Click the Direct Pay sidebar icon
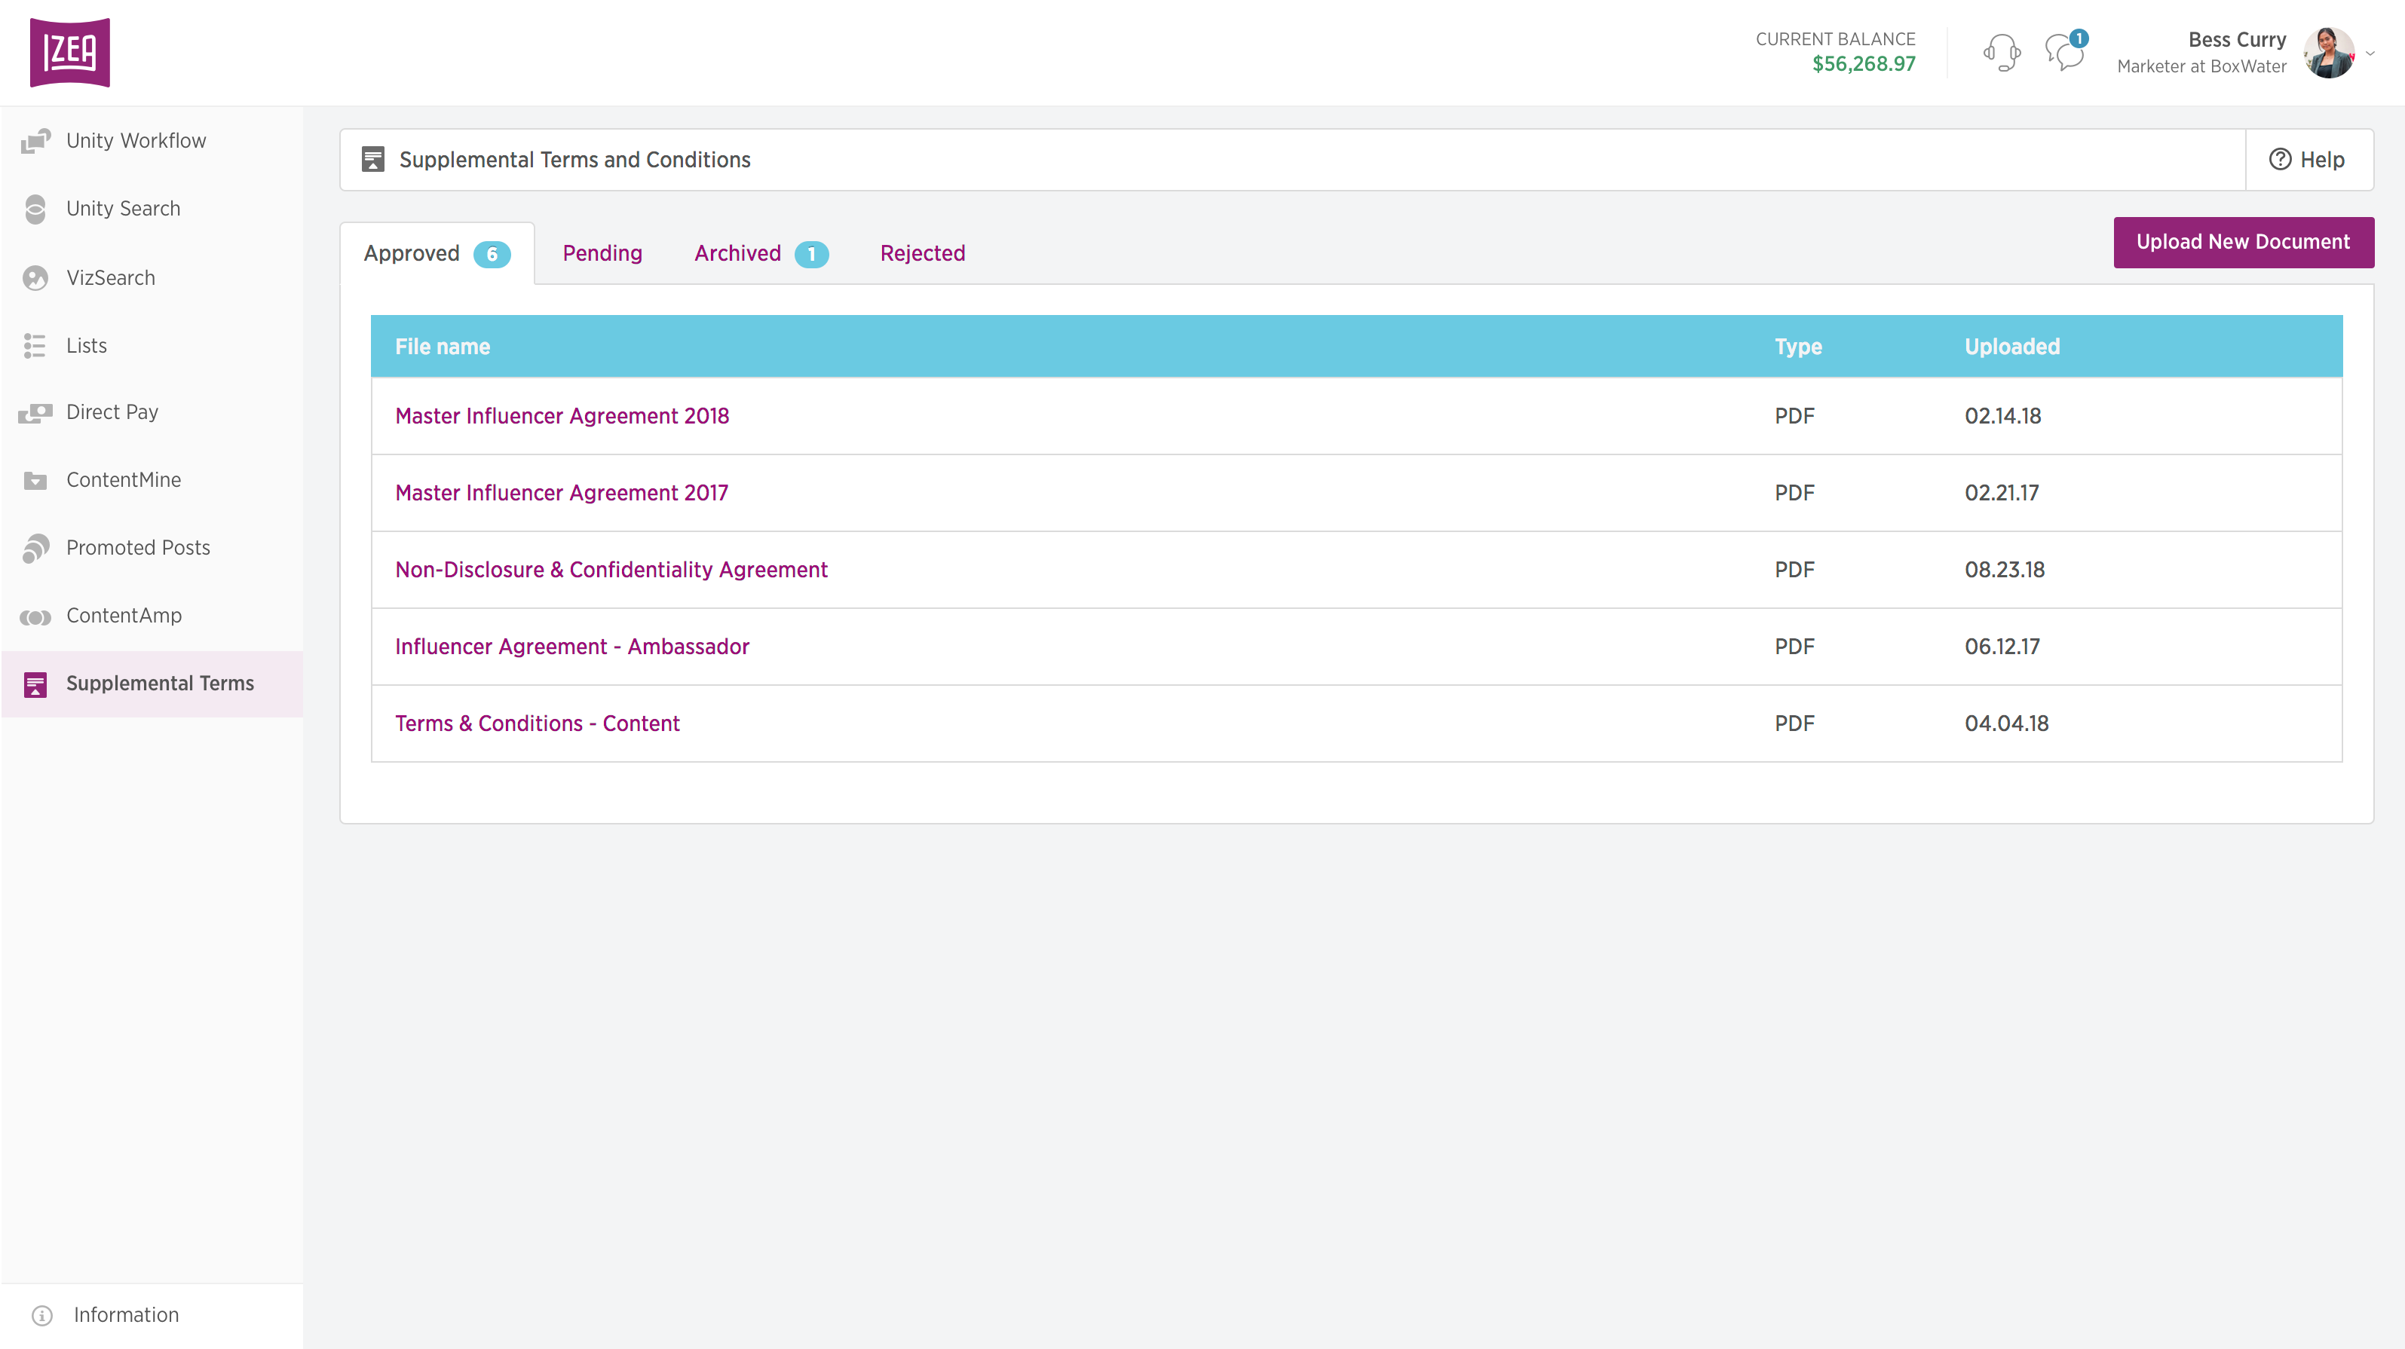Viewport: 2405px width, 1349px height. point(35,413)
